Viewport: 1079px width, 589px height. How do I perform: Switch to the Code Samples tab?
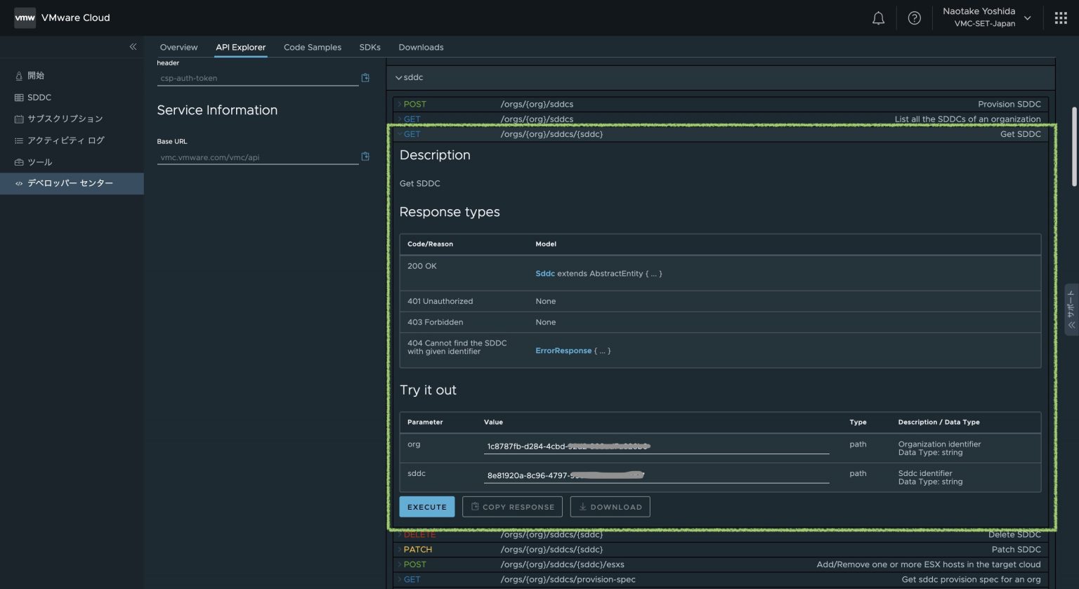click(x=312, y=47)
